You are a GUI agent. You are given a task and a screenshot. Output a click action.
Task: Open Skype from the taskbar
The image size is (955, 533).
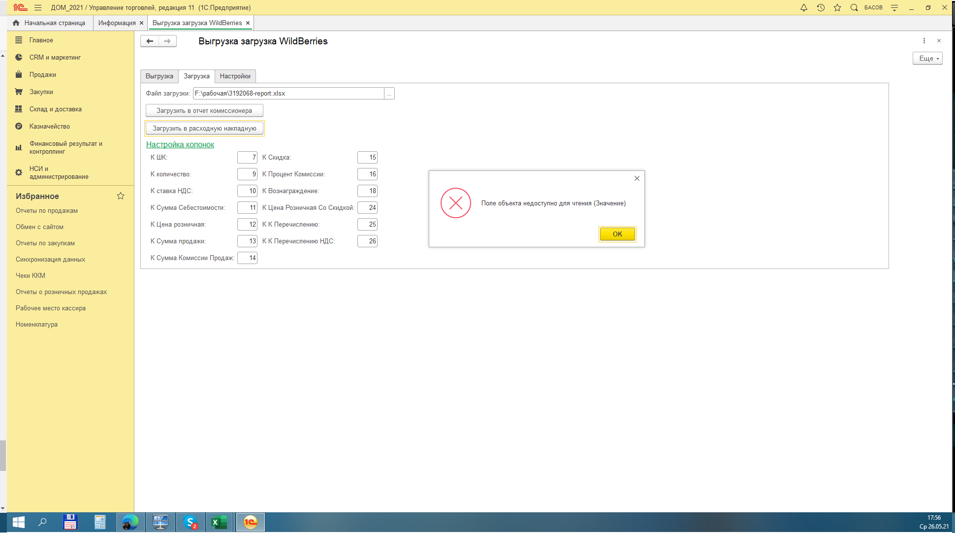[x=190, y=522]
